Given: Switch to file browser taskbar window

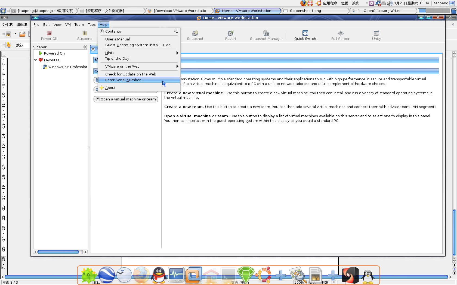Looking at the screenshot, I should click(111, 11).
